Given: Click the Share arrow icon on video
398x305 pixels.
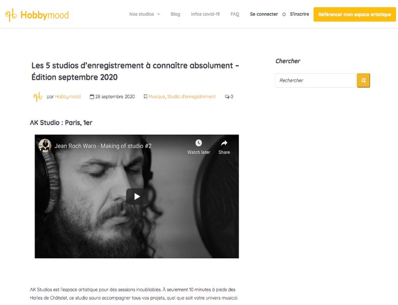Looking at the screenshot, I should (224, 143).
